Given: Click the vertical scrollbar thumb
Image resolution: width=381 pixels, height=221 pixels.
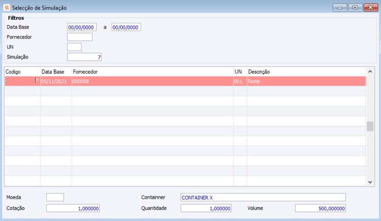Looking at the screenshot, I should pos(370,126).
